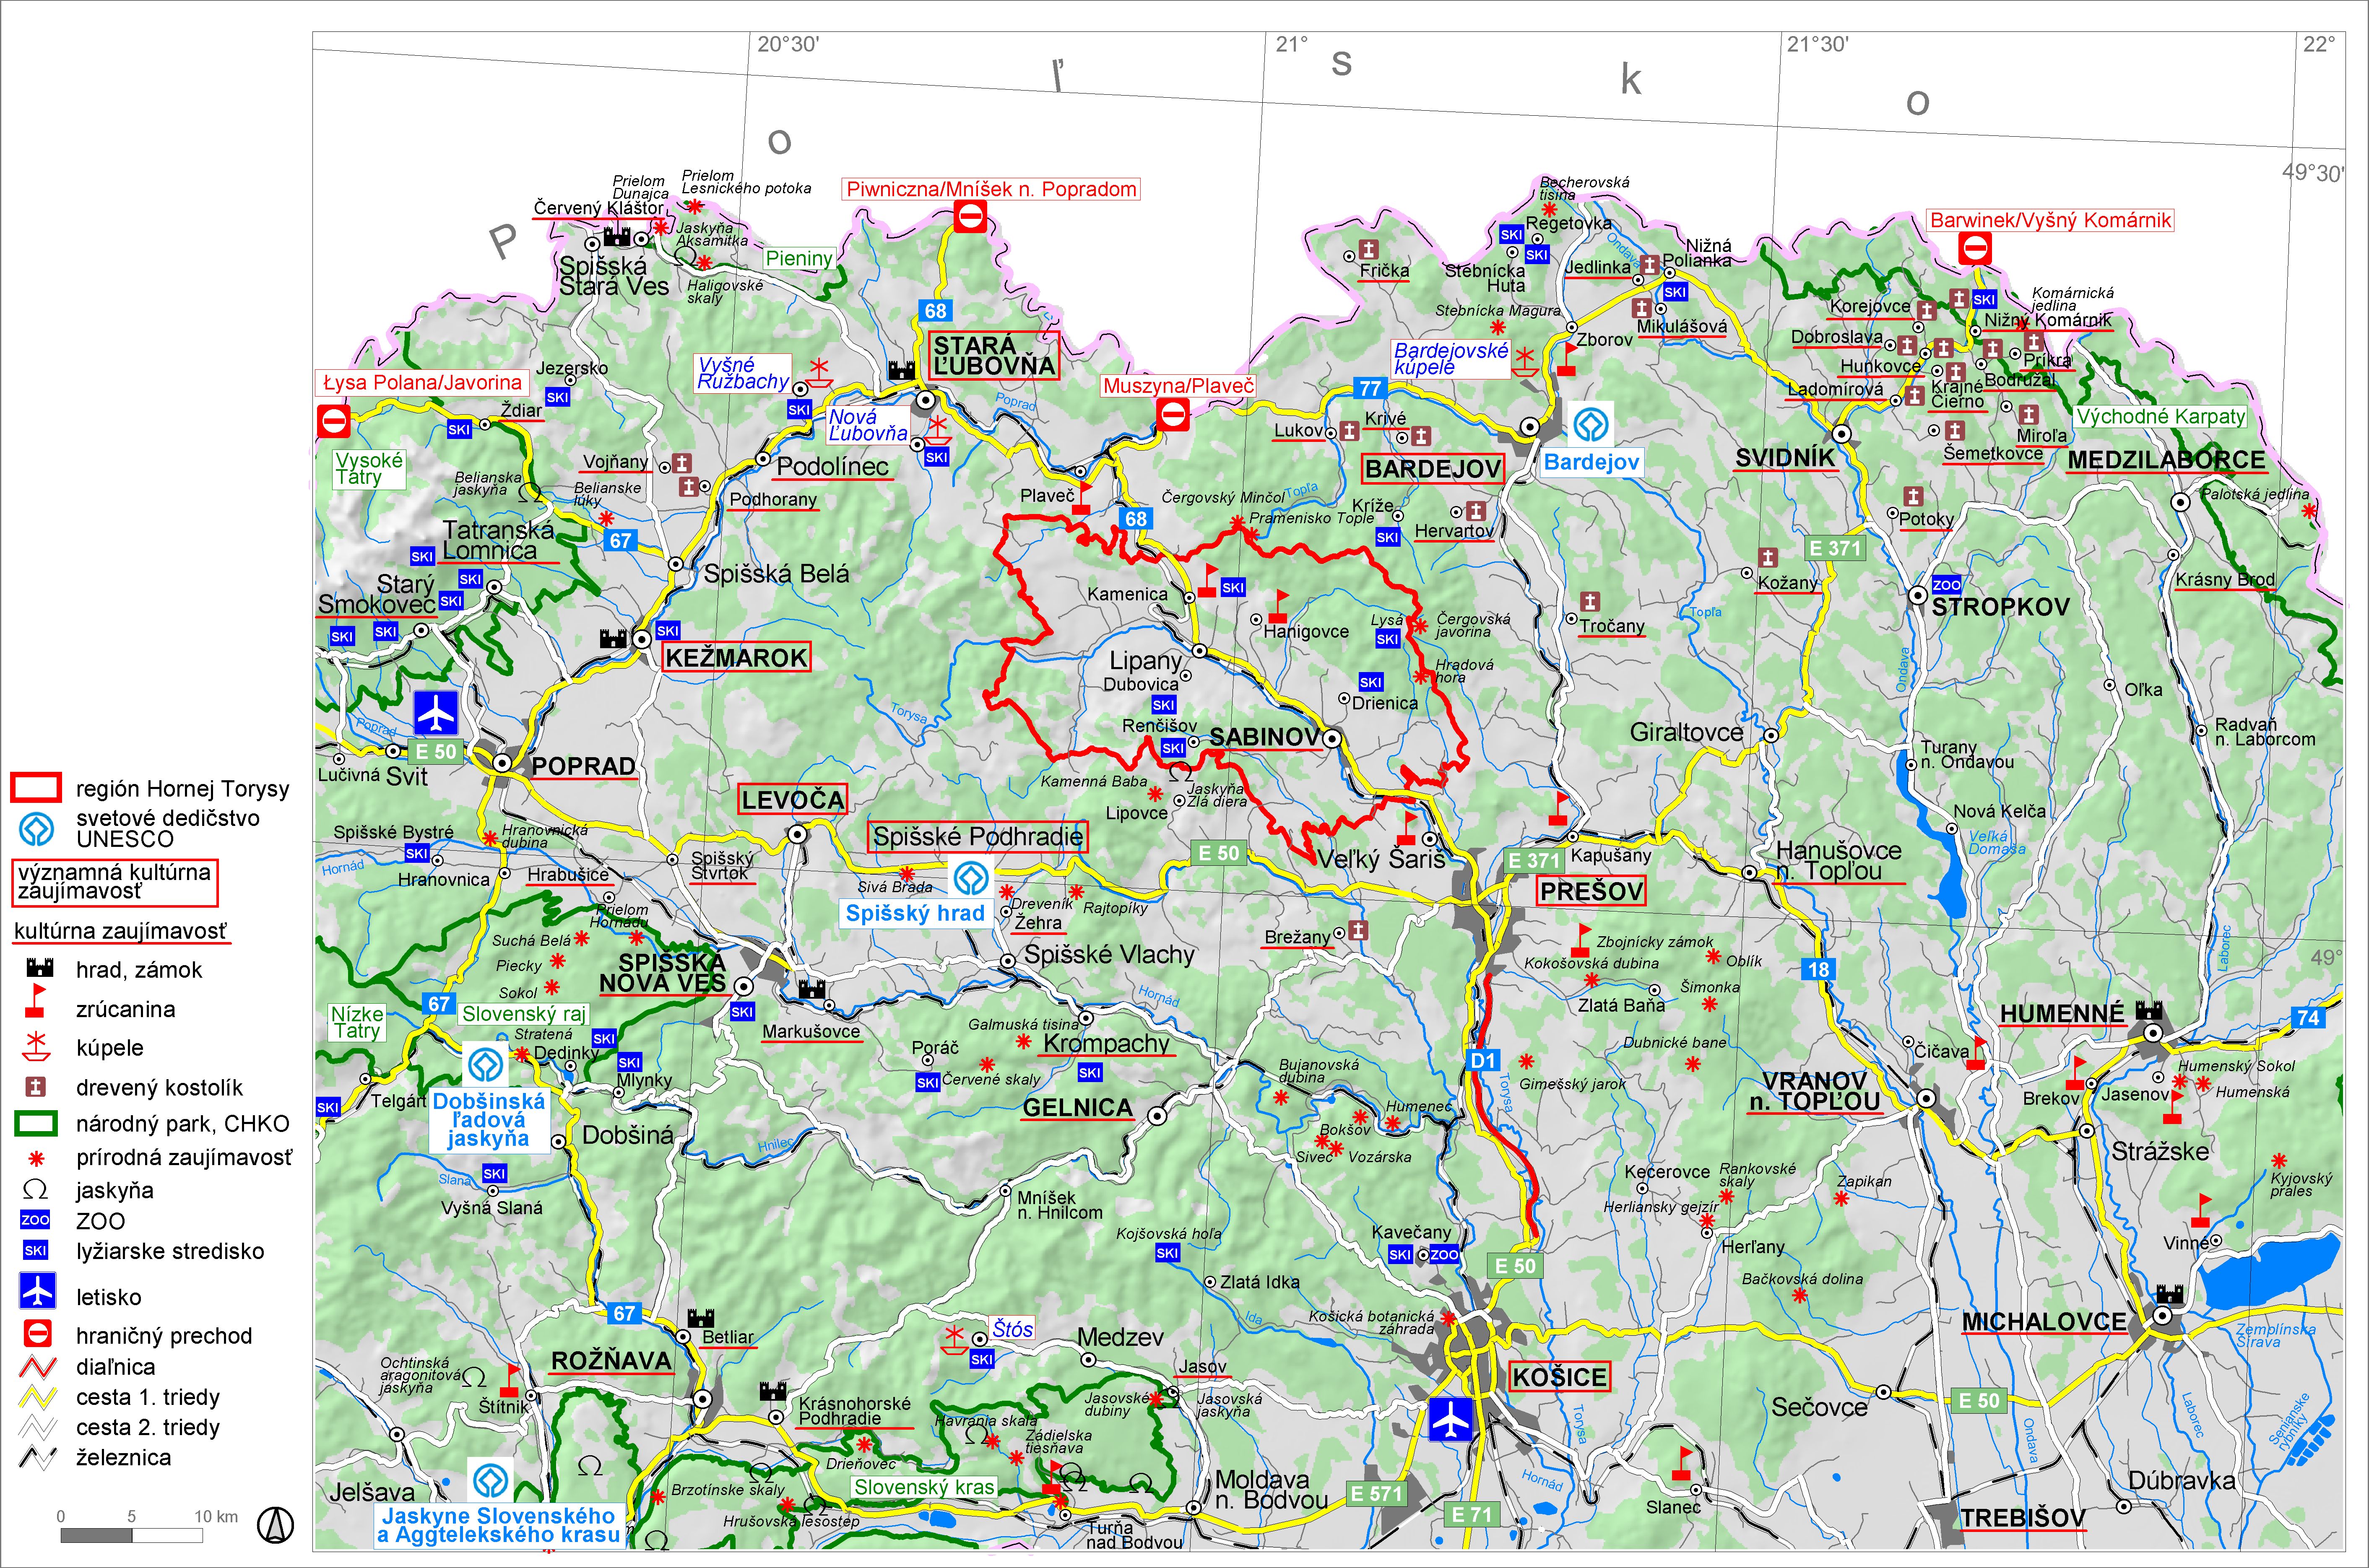Click the 20°30' longitude label
This screenshot has width=2369, height=1568.
[788, 44]
